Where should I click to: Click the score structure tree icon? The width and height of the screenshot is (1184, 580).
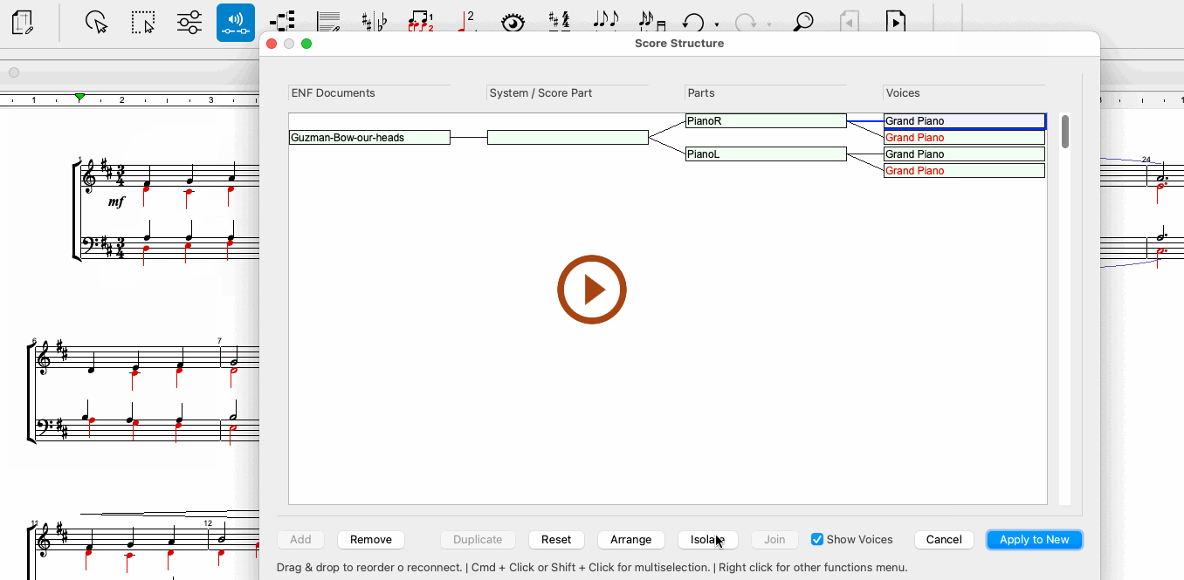[281, 22]
